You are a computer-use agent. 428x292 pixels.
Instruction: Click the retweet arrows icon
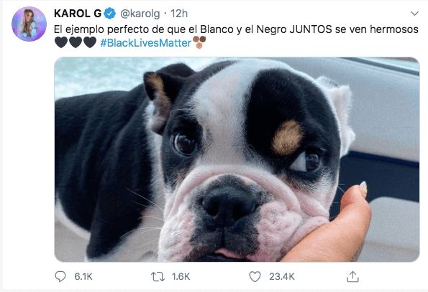click(x=158, y=277)
